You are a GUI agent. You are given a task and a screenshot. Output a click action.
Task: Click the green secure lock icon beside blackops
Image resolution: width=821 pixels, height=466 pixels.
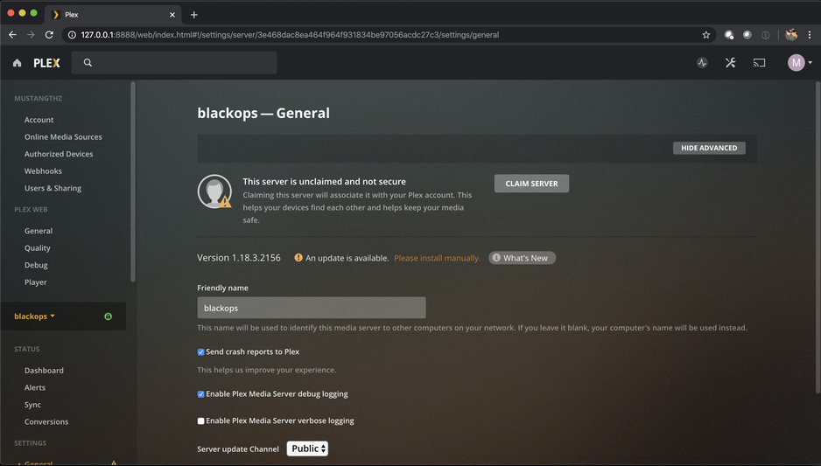108,316
